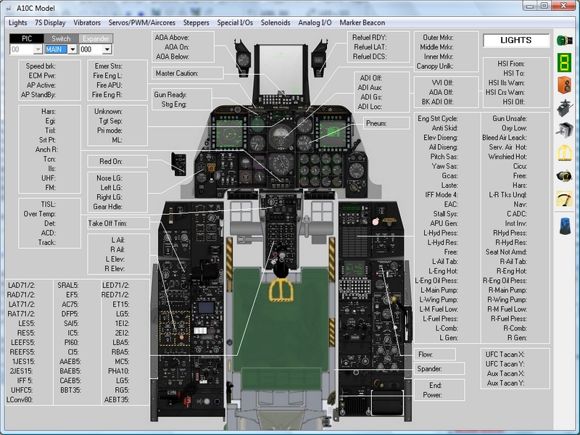Image resolution: width=580 pixels, height=435 pixels.
Task: Click the LConv80 label
Action: 20,400
